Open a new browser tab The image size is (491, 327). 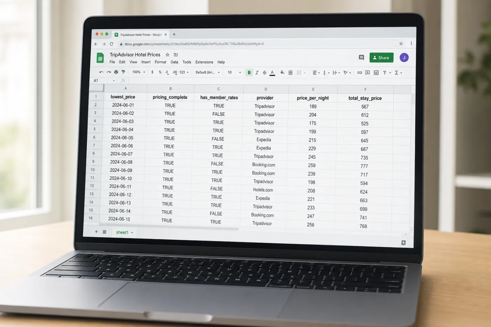174,34
